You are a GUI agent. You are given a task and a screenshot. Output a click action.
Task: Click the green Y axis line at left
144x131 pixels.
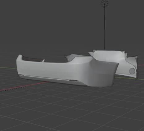pyautogui.click(x=8, y=68)
